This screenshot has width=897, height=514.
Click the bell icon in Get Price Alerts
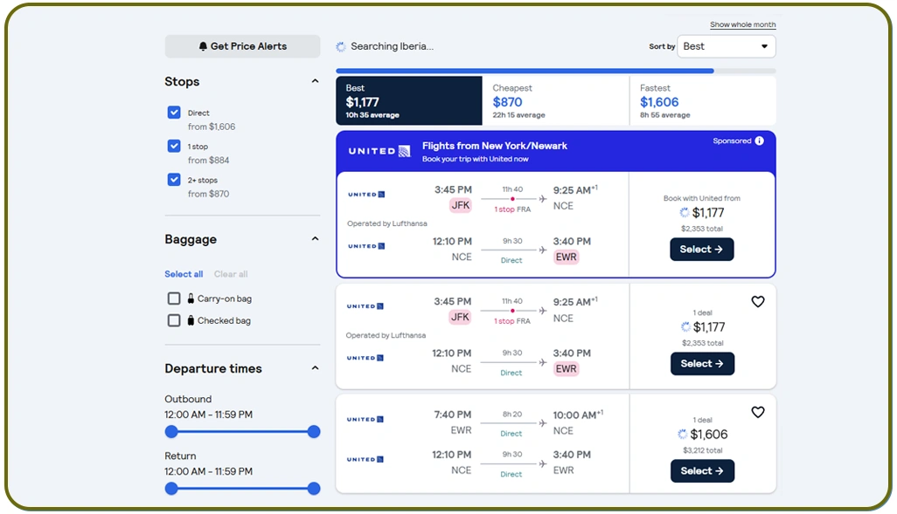click(203, 46)
